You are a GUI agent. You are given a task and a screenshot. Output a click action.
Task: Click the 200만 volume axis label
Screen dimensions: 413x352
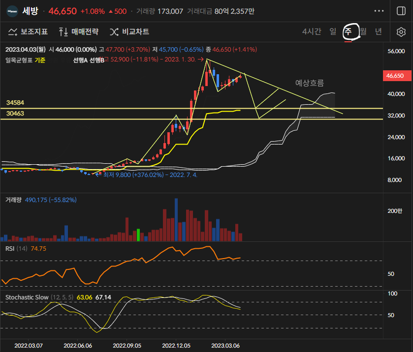(x=395, y=211)
